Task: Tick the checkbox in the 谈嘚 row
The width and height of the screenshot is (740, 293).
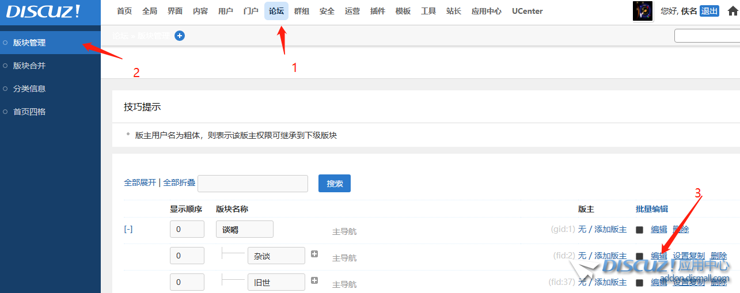Action: [639, 230]
